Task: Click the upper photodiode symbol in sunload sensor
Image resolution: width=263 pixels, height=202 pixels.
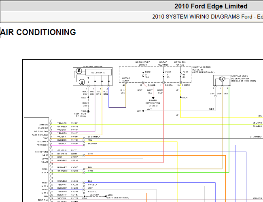Action: click(79, 71)
